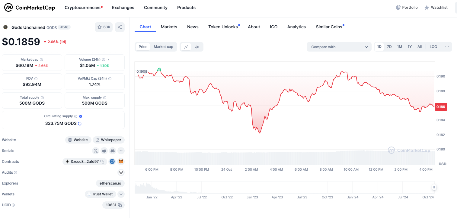Viewport: 457px width, 218px height.
Task: Volume (24h) info icon
Action: (104, 60)
